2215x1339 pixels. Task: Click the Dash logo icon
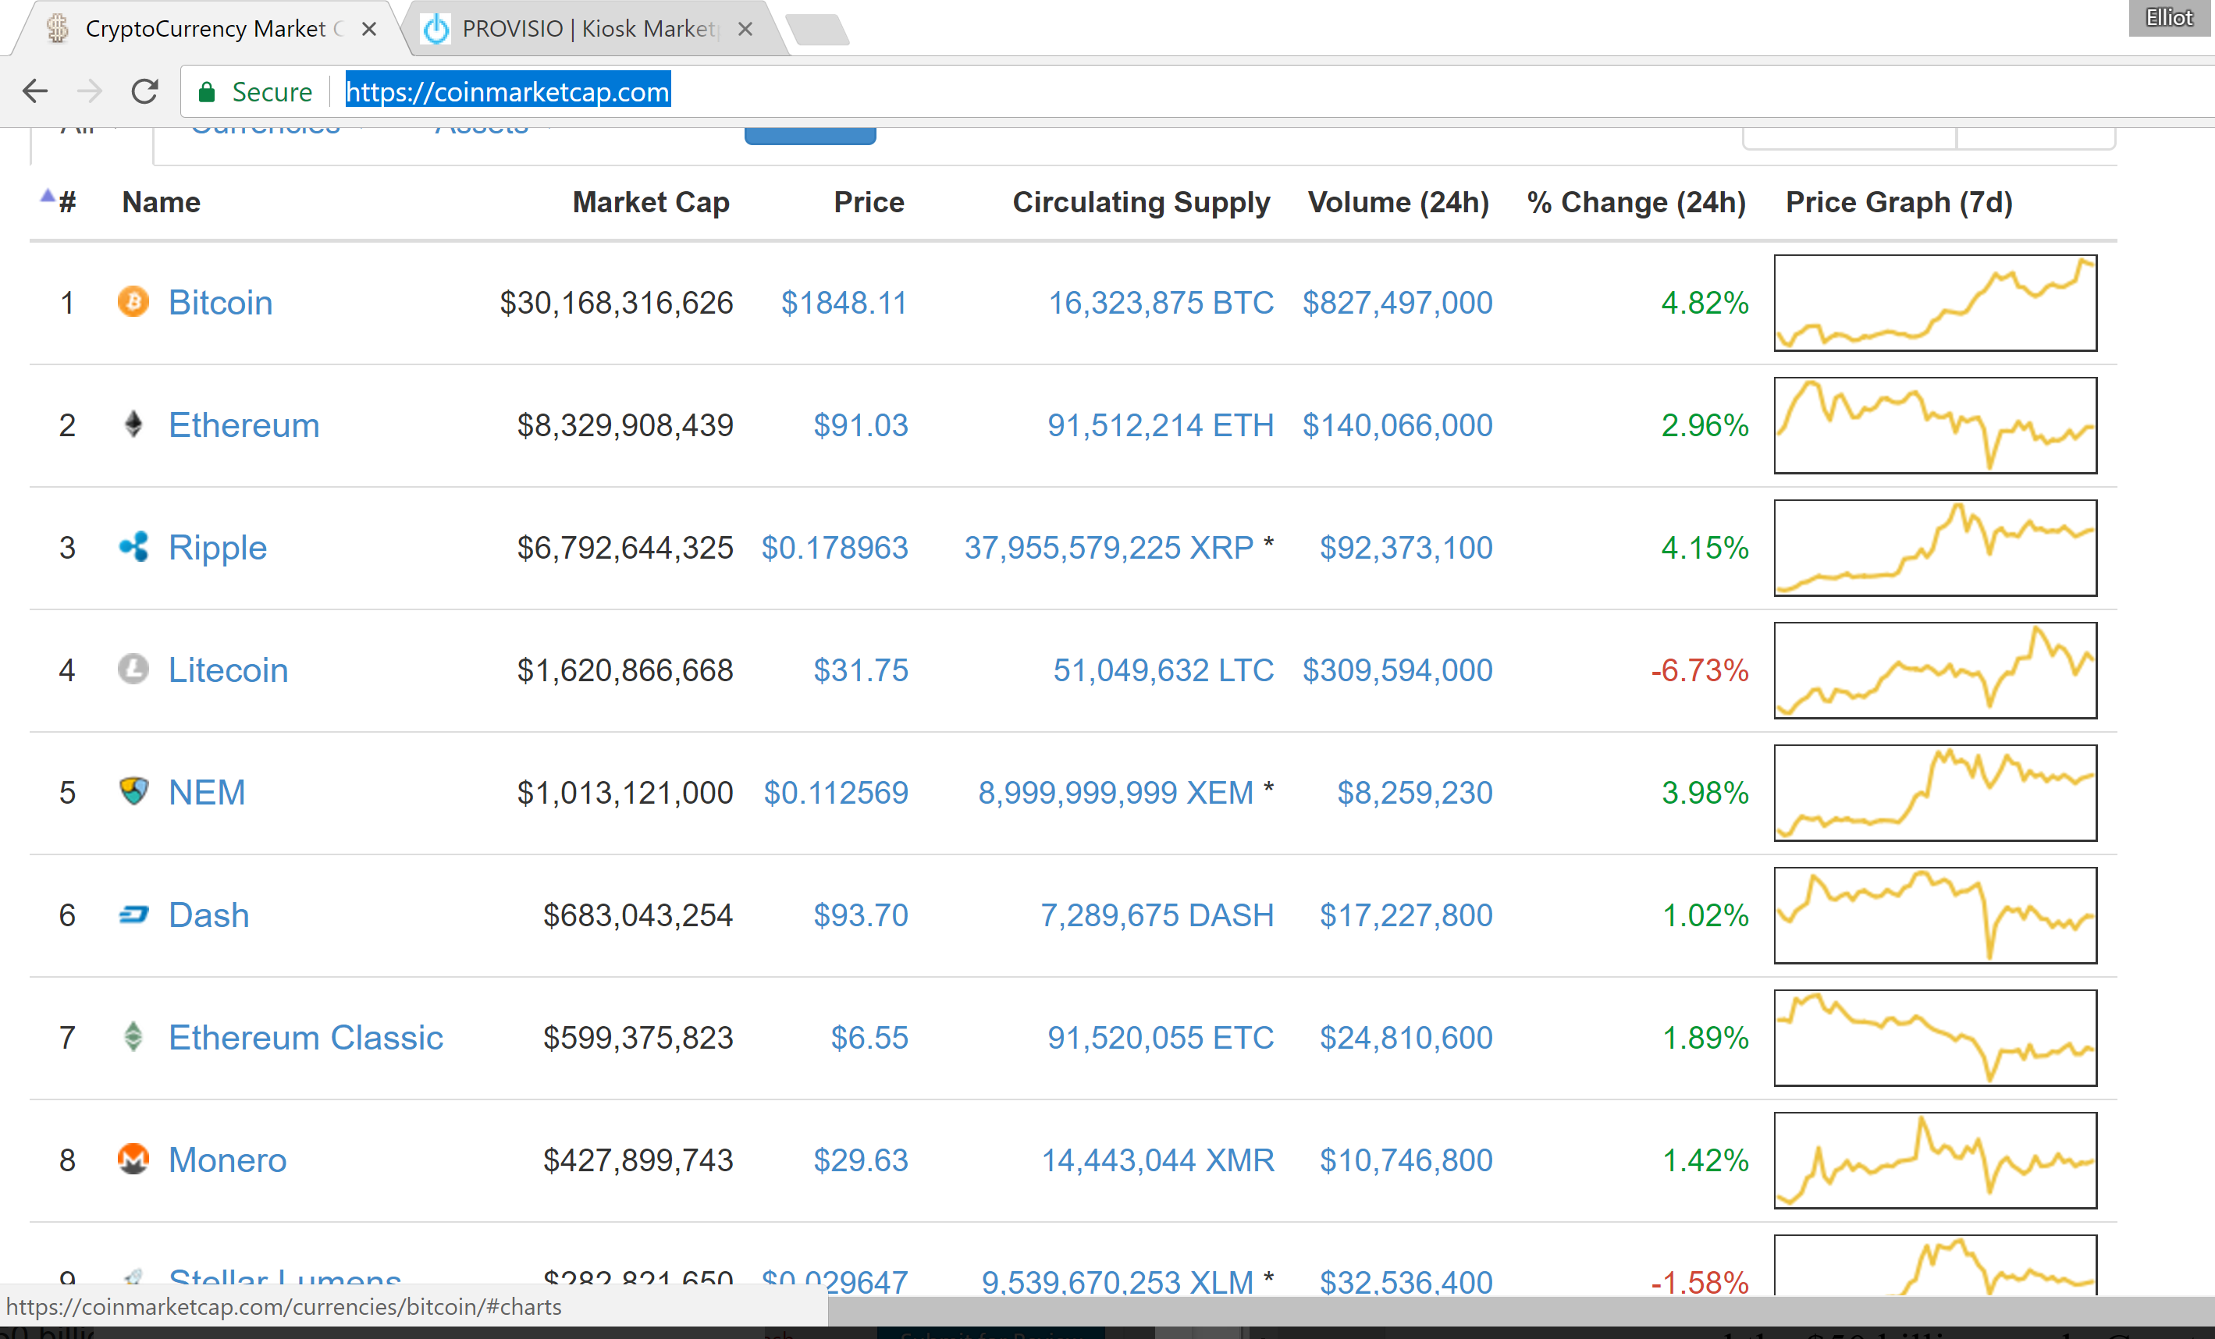coord(133,915)
